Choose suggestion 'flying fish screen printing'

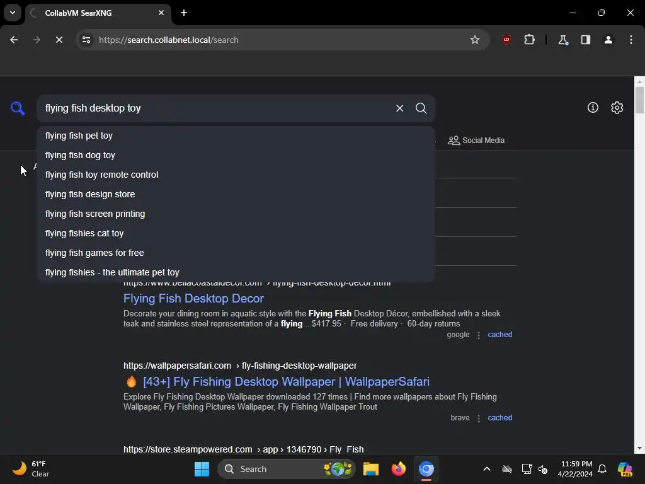(236, 214)
